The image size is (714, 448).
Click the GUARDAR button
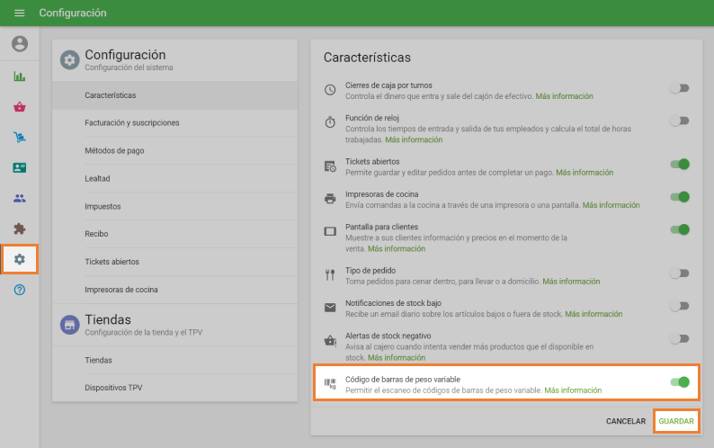point(676,421)
